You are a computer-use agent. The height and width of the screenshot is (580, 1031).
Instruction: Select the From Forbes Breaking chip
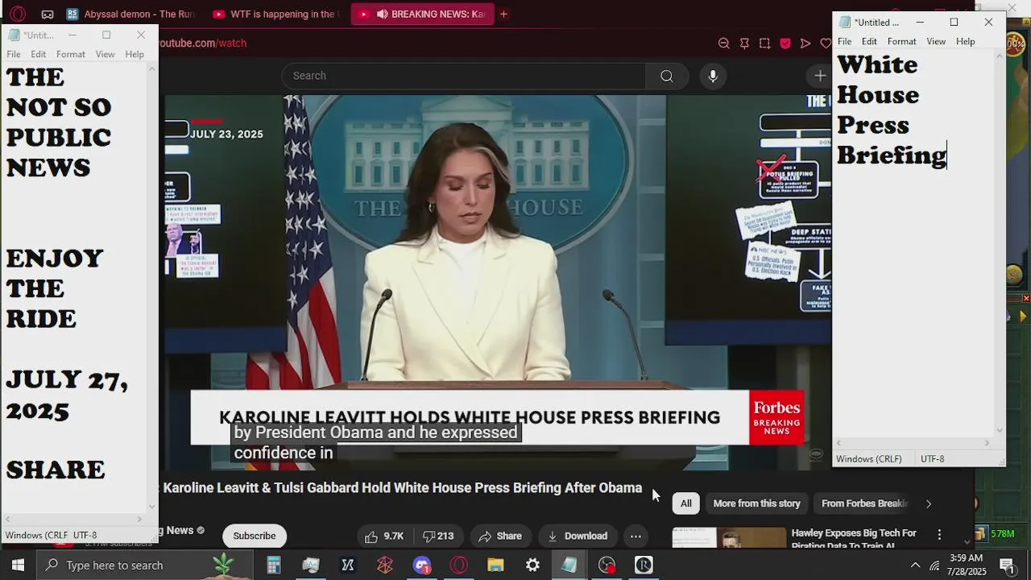tap(864, 503)
